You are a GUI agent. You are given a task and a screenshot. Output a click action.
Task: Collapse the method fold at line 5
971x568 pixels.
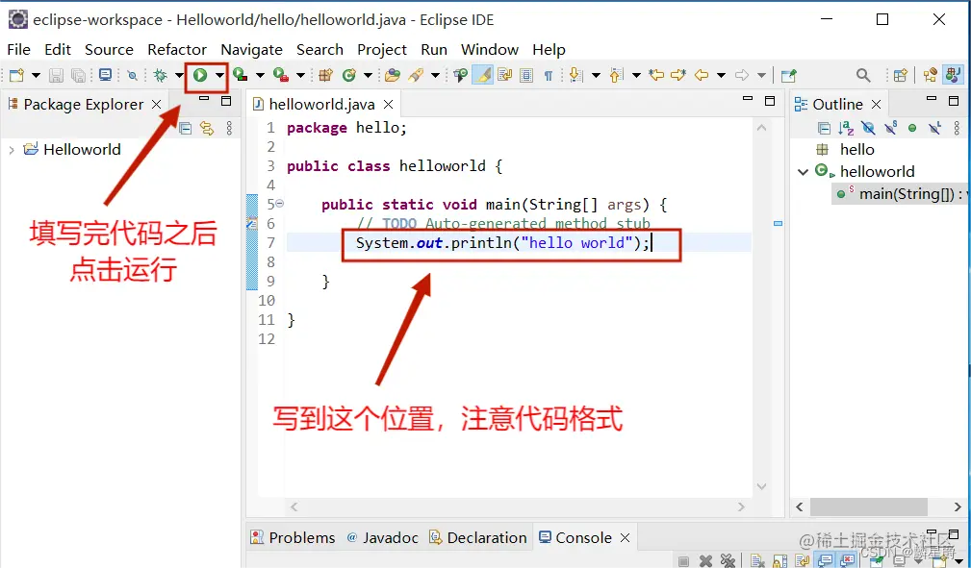point(279,203)
